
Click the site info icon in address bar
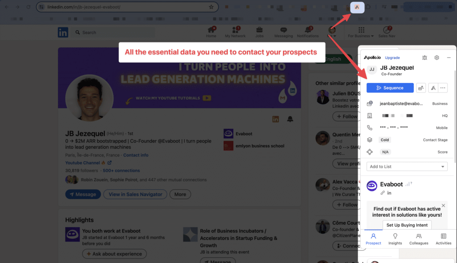(42, 7)
